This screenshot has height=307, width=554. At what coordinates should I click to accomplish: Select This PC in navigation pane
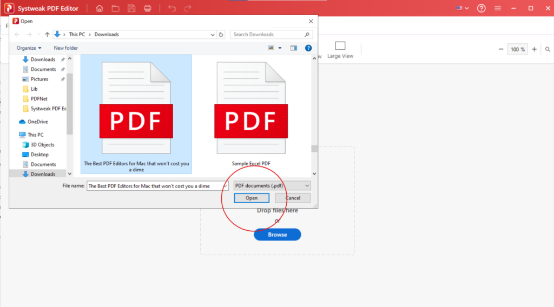click(x=35, y=135)
